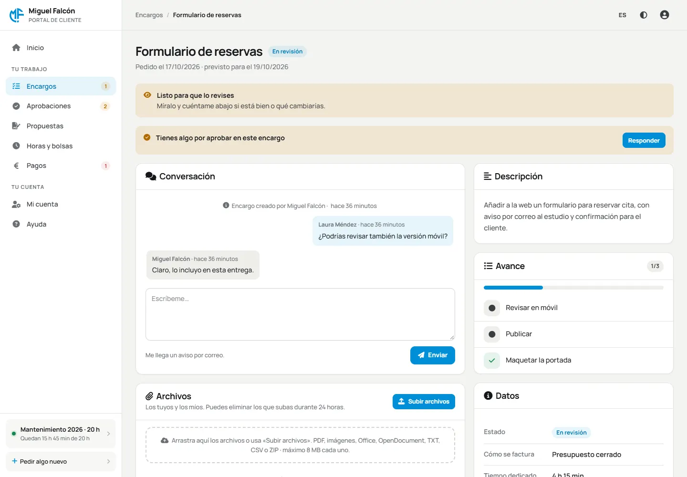Image resolution: width=687 pixels, height=477 pixels.
Task: Click the Avance progress bar
Action: coord(573,288)
